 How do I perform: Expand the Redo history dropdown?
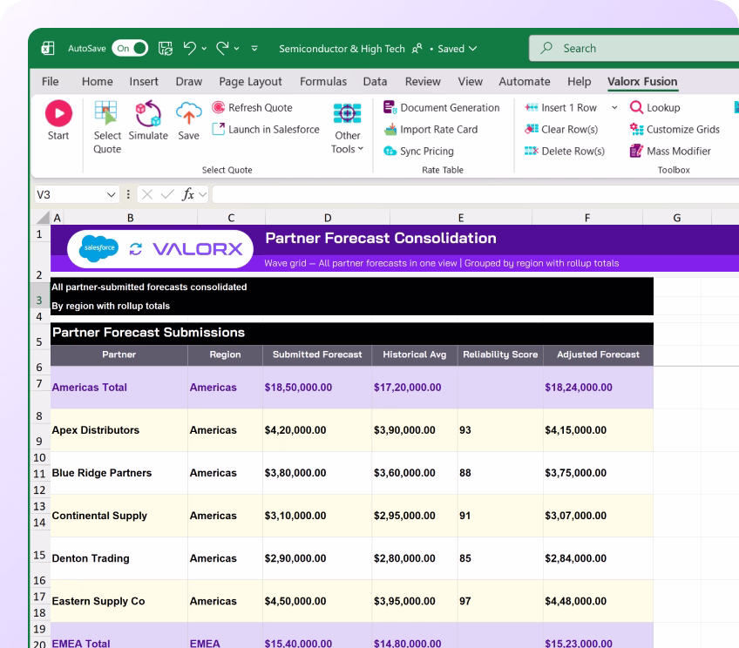click(236, 49)
